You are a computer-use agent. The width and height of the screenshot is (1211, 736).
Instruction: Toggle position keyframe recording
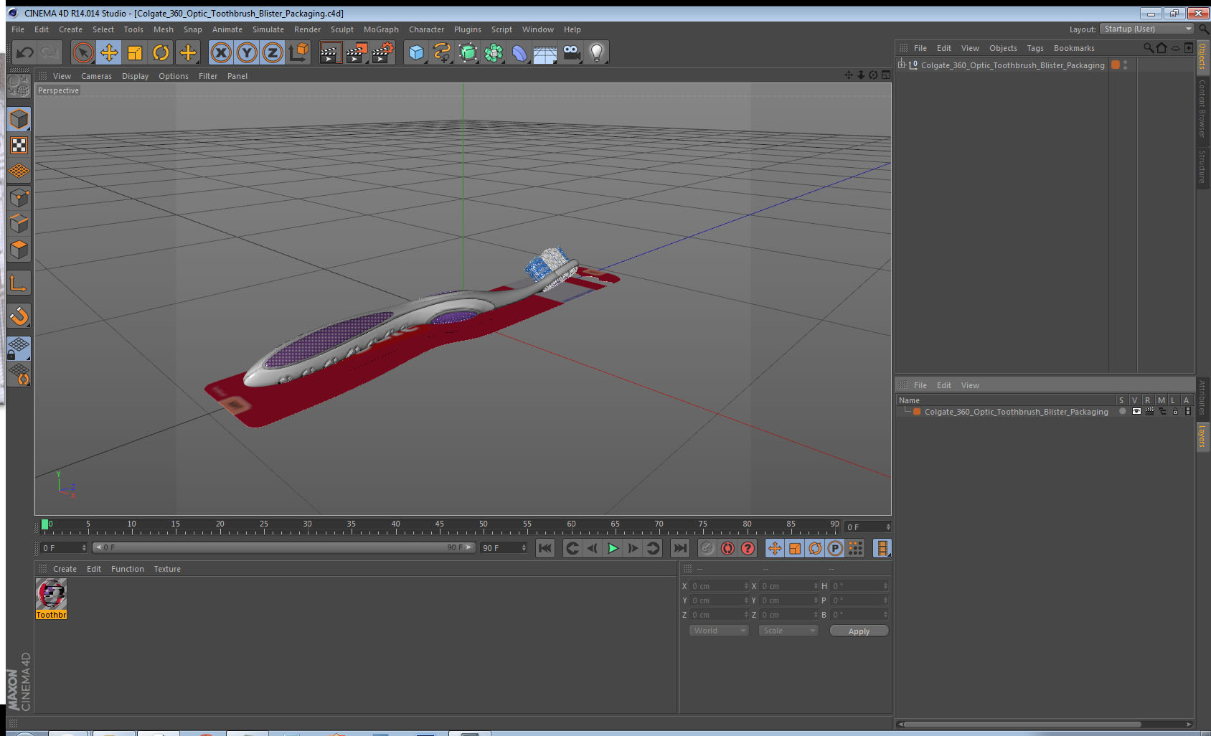coord(775,548)
